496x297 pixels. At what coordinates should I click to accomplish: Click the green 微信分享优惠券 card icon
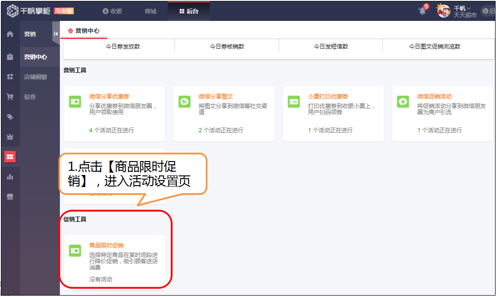tap(75, 101)
